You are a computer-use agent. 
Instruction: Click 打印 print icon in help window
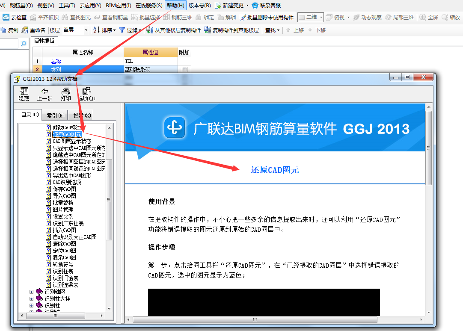(66, 91)
